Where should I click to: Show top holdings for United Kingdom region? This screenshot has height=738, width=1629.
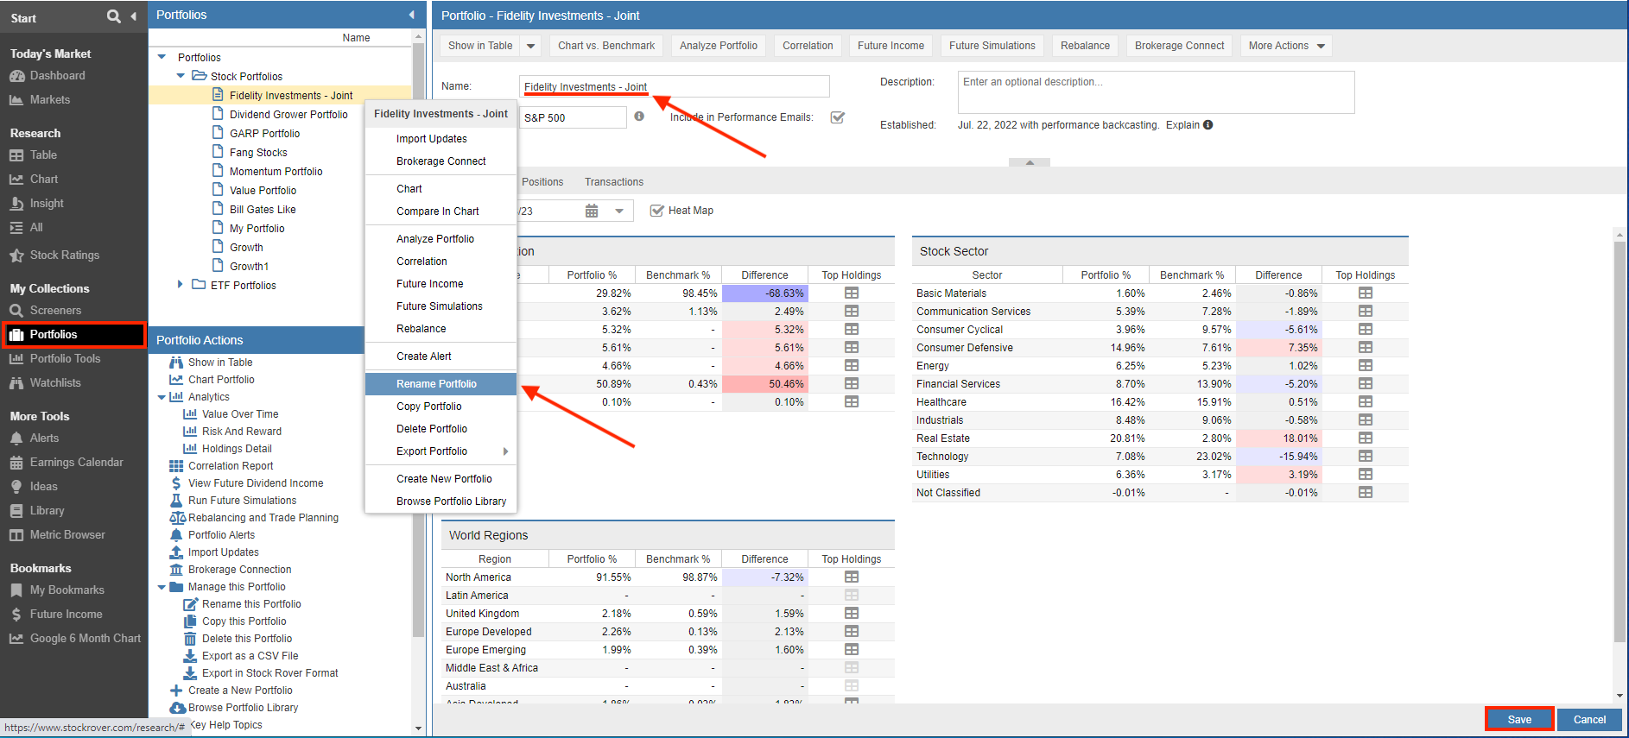[852, 614]
